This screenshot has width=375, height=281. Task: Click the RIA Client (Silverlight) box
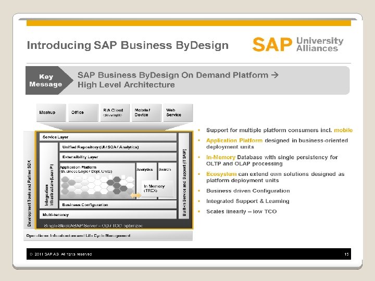click(115, 112)
